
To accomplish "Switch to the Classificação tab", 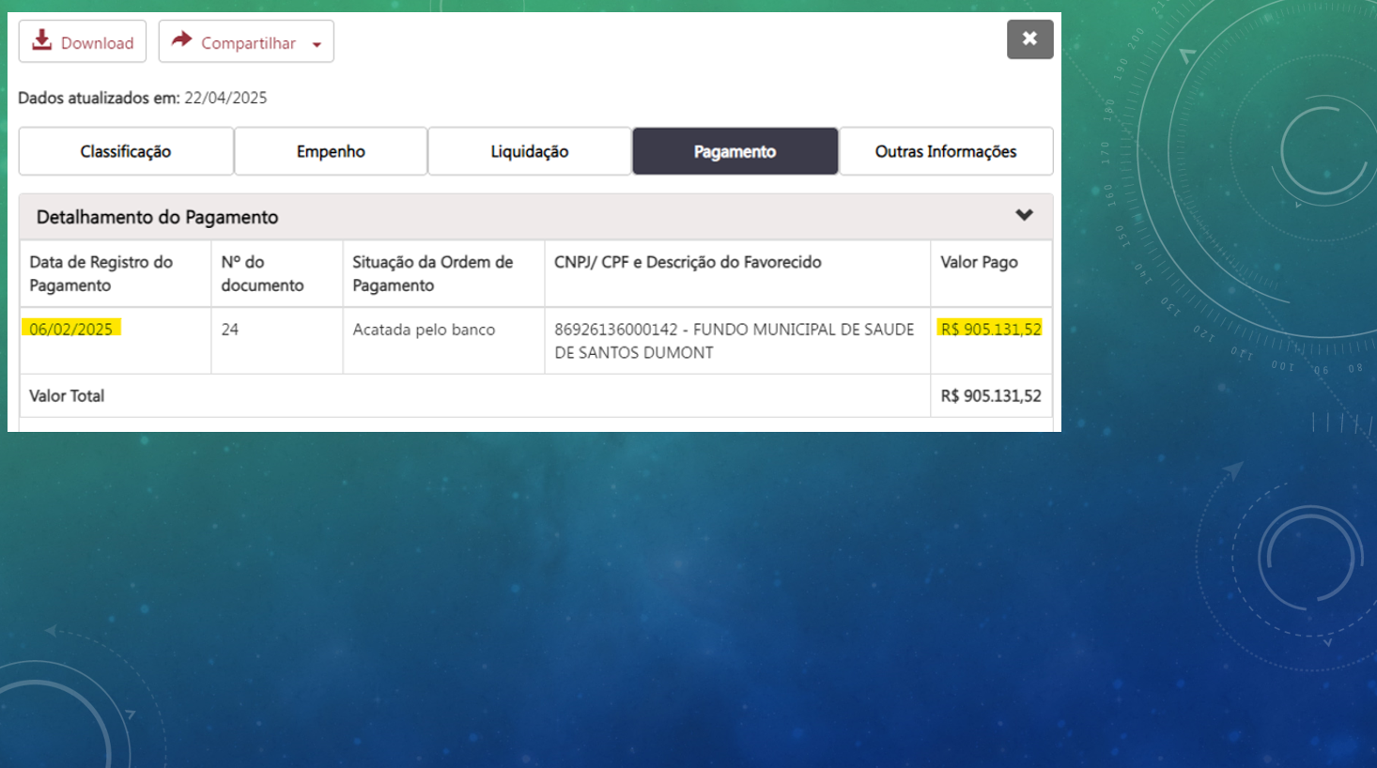I will pos(126,151).
